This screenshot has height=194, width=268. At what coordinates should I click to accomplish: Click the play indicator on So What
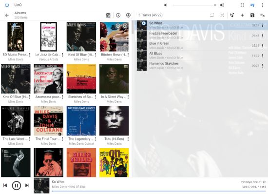[144, 23]
